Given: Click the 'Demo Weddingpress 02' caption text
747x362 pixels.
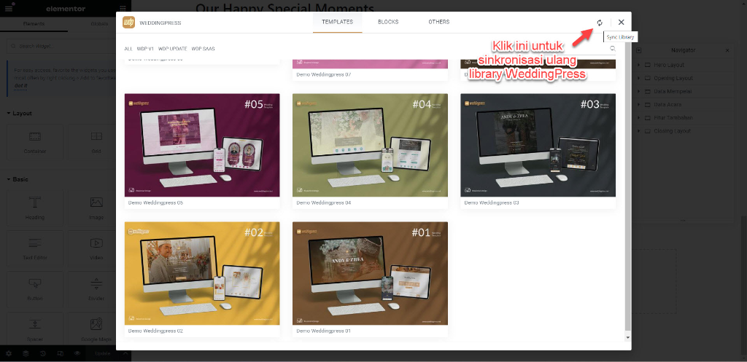Looking at the screenshot, I should [x=156, y=331].
